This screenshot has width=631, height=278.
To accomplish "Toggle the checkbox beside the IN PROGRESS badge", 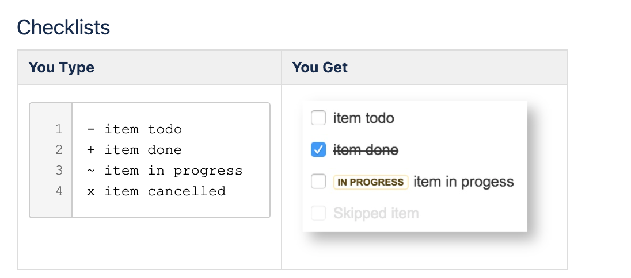I will pos(318,182).
